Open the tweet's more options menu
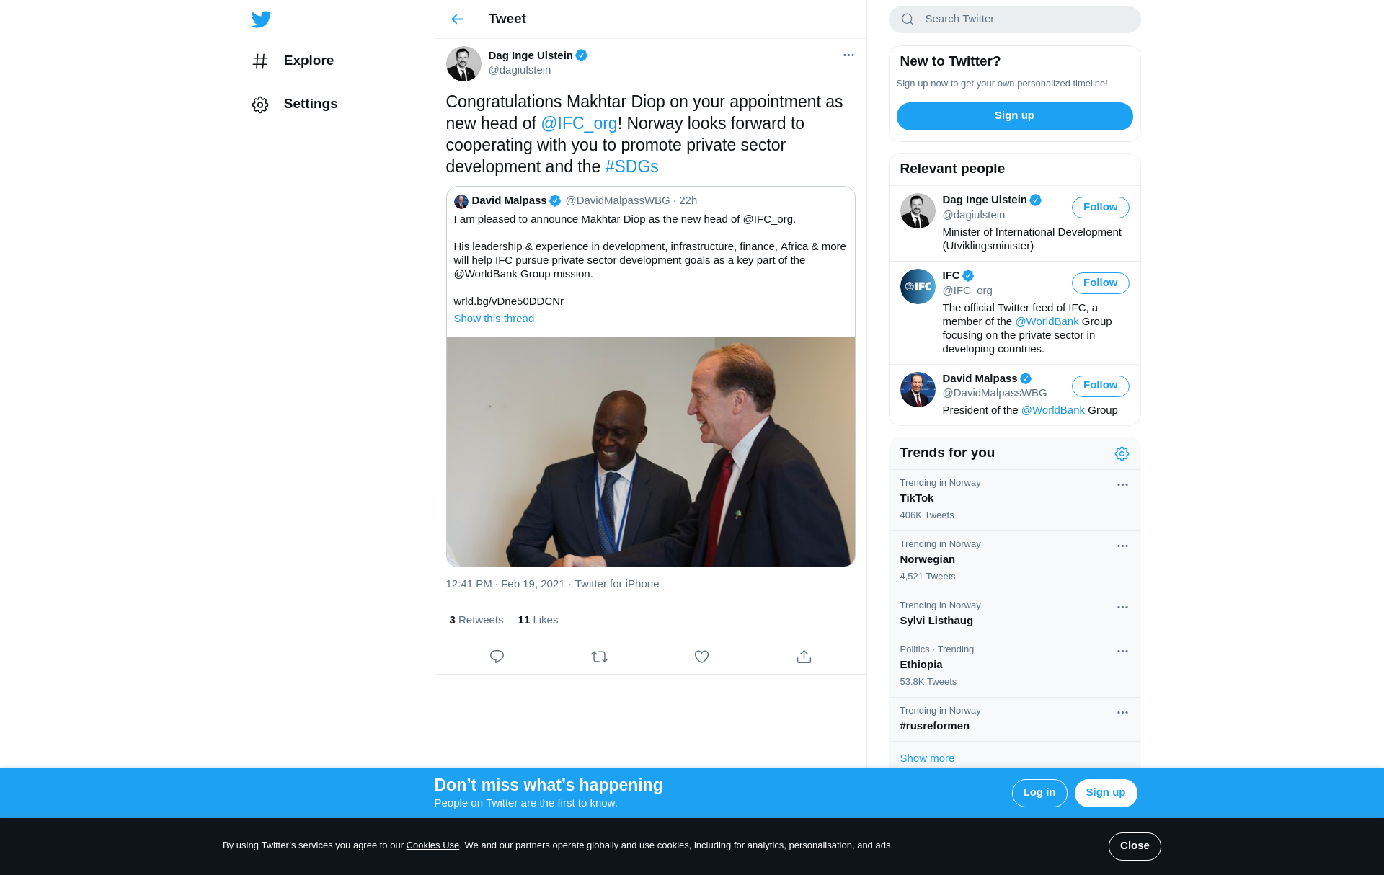 pyautogui.click(x=848, y=55)
